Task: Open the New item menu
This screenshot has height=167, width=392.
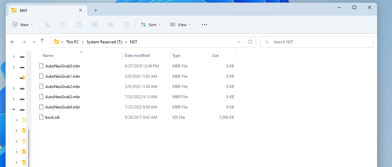Action: [23, 24]
